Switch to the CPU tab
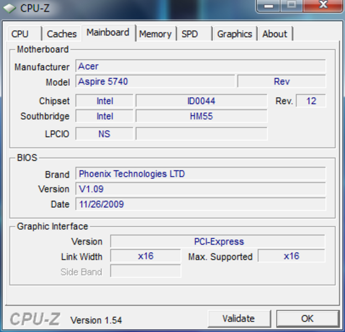Screen dimensions: 345x332 tap(24, 34)
